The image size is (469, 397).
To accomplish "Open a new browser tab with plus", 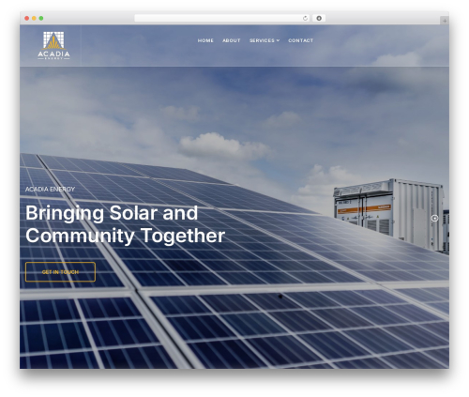I will (445, 21).
